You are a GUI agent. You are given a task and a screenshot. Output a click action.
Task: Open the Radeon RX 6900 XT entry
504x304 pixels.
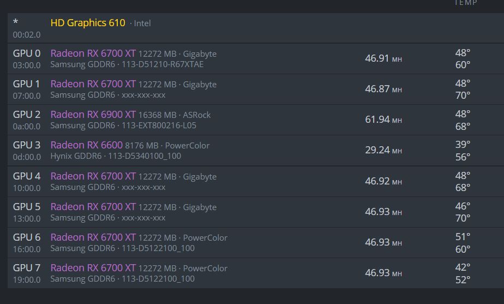(x=93, y=115)
